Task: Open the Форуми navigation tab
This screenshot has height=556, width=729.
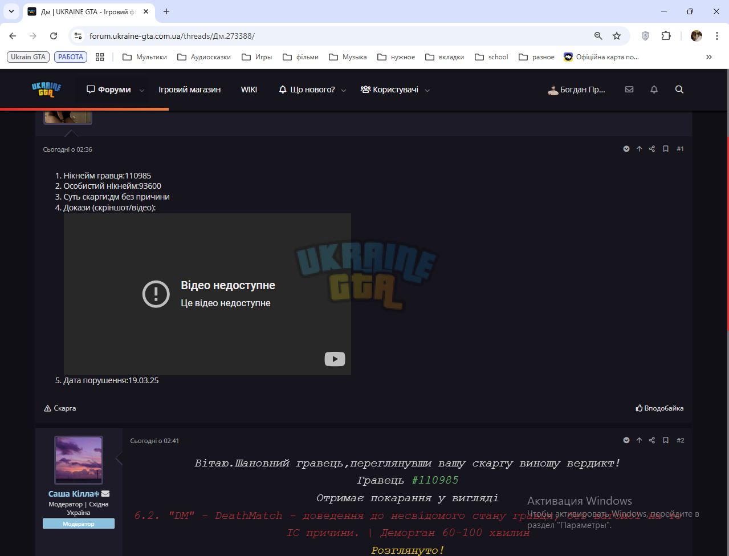Action: tap(108, 90)
